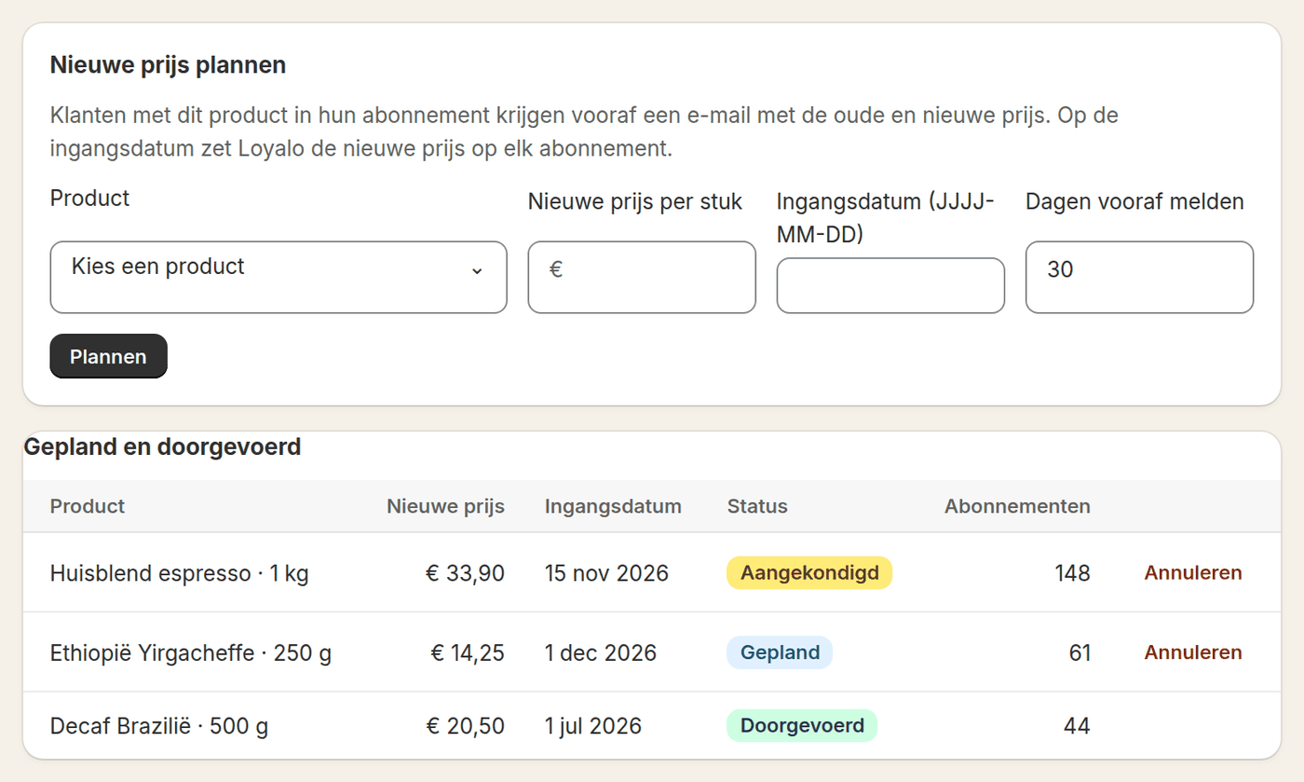Click the '€ 33,90' price cell
Image resolution: width=1304 pixels, height=782 pixels.
tap(465, 572)
